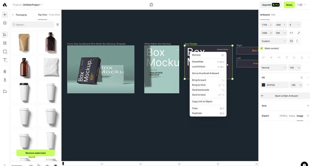Click the Share button
Viewport: 310px width, 166px height.
coord(289,5)
